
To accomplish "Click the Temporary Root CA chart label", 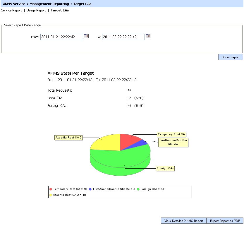I will (x=171, y=134).
